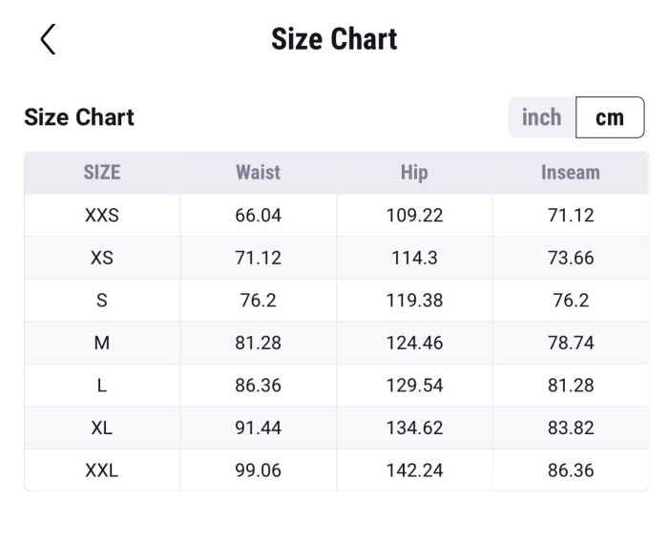The height and width of the screenshot is (543, 668).
Task: Click the Inseam column header
Action: coord(571,173)
